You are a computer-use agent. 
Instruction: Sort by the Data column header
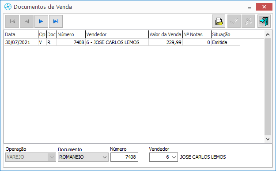click(21, 34)
